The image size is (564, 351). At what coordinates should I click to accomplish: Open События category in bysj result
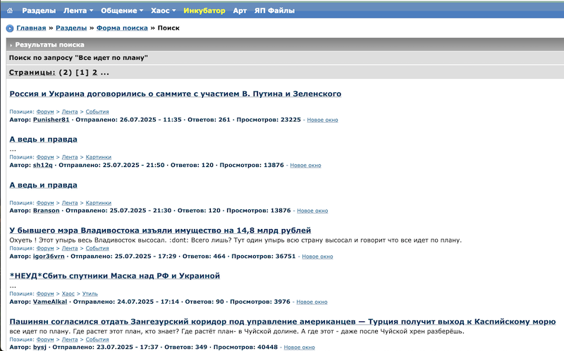point(97,340)
